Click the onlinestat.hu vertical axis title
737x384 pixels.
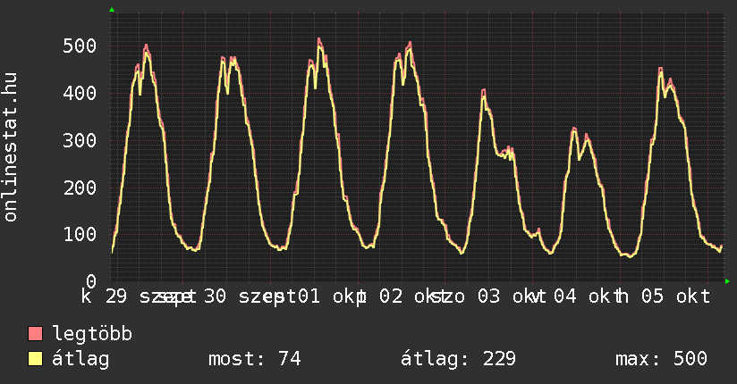tap(11, 146)
